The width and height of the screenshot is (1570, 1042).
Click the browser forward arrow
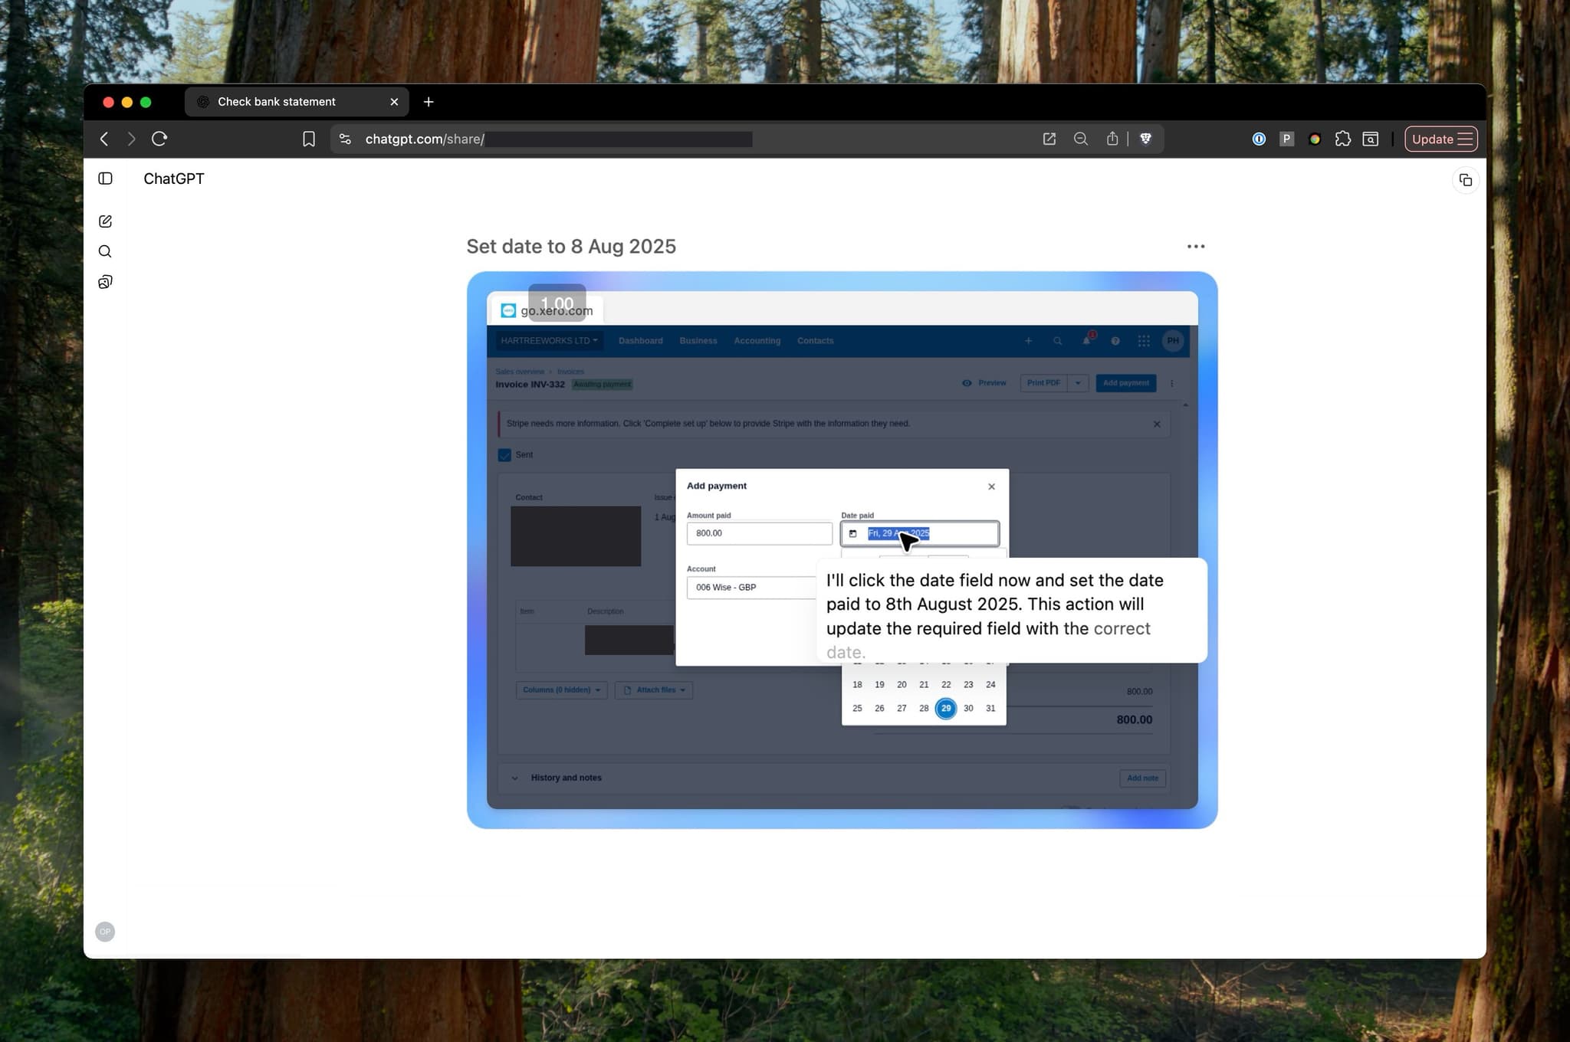coord(131,139)
